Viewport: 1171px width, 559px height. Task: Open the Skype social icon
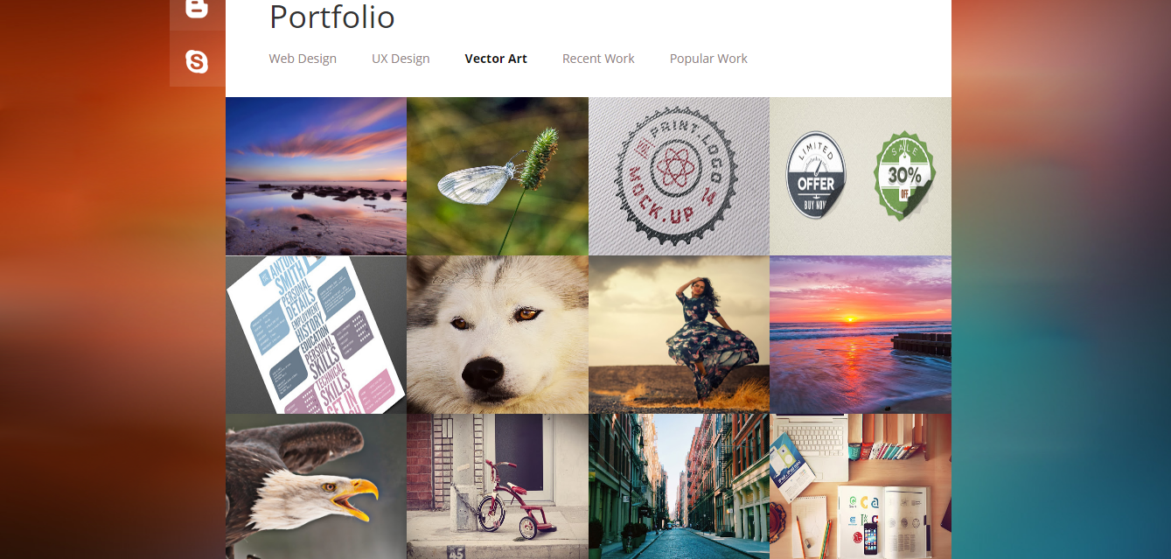pyautogui.click(x=197, y=61)
